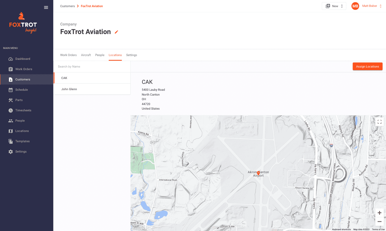Focus the Search by Name field
386x231 pixels.
92,67
